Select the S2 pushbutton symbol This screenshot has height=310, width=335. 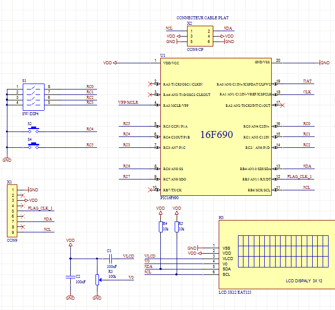click(34, 130)
